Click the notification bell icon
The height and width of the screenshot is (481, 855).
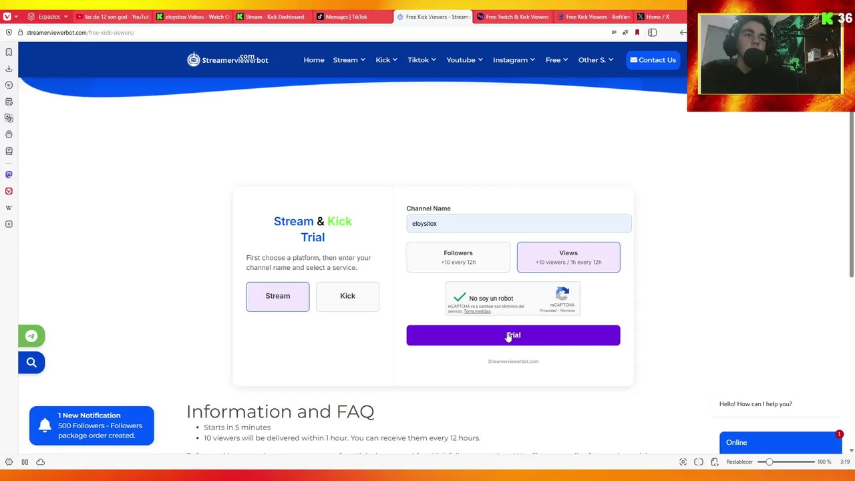pyautogui.click(x=45, y=426)
